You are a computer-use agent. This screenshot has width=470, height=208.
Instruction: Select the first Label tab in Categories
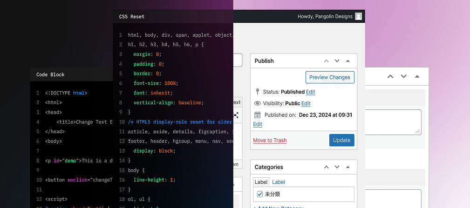point(261,182)
